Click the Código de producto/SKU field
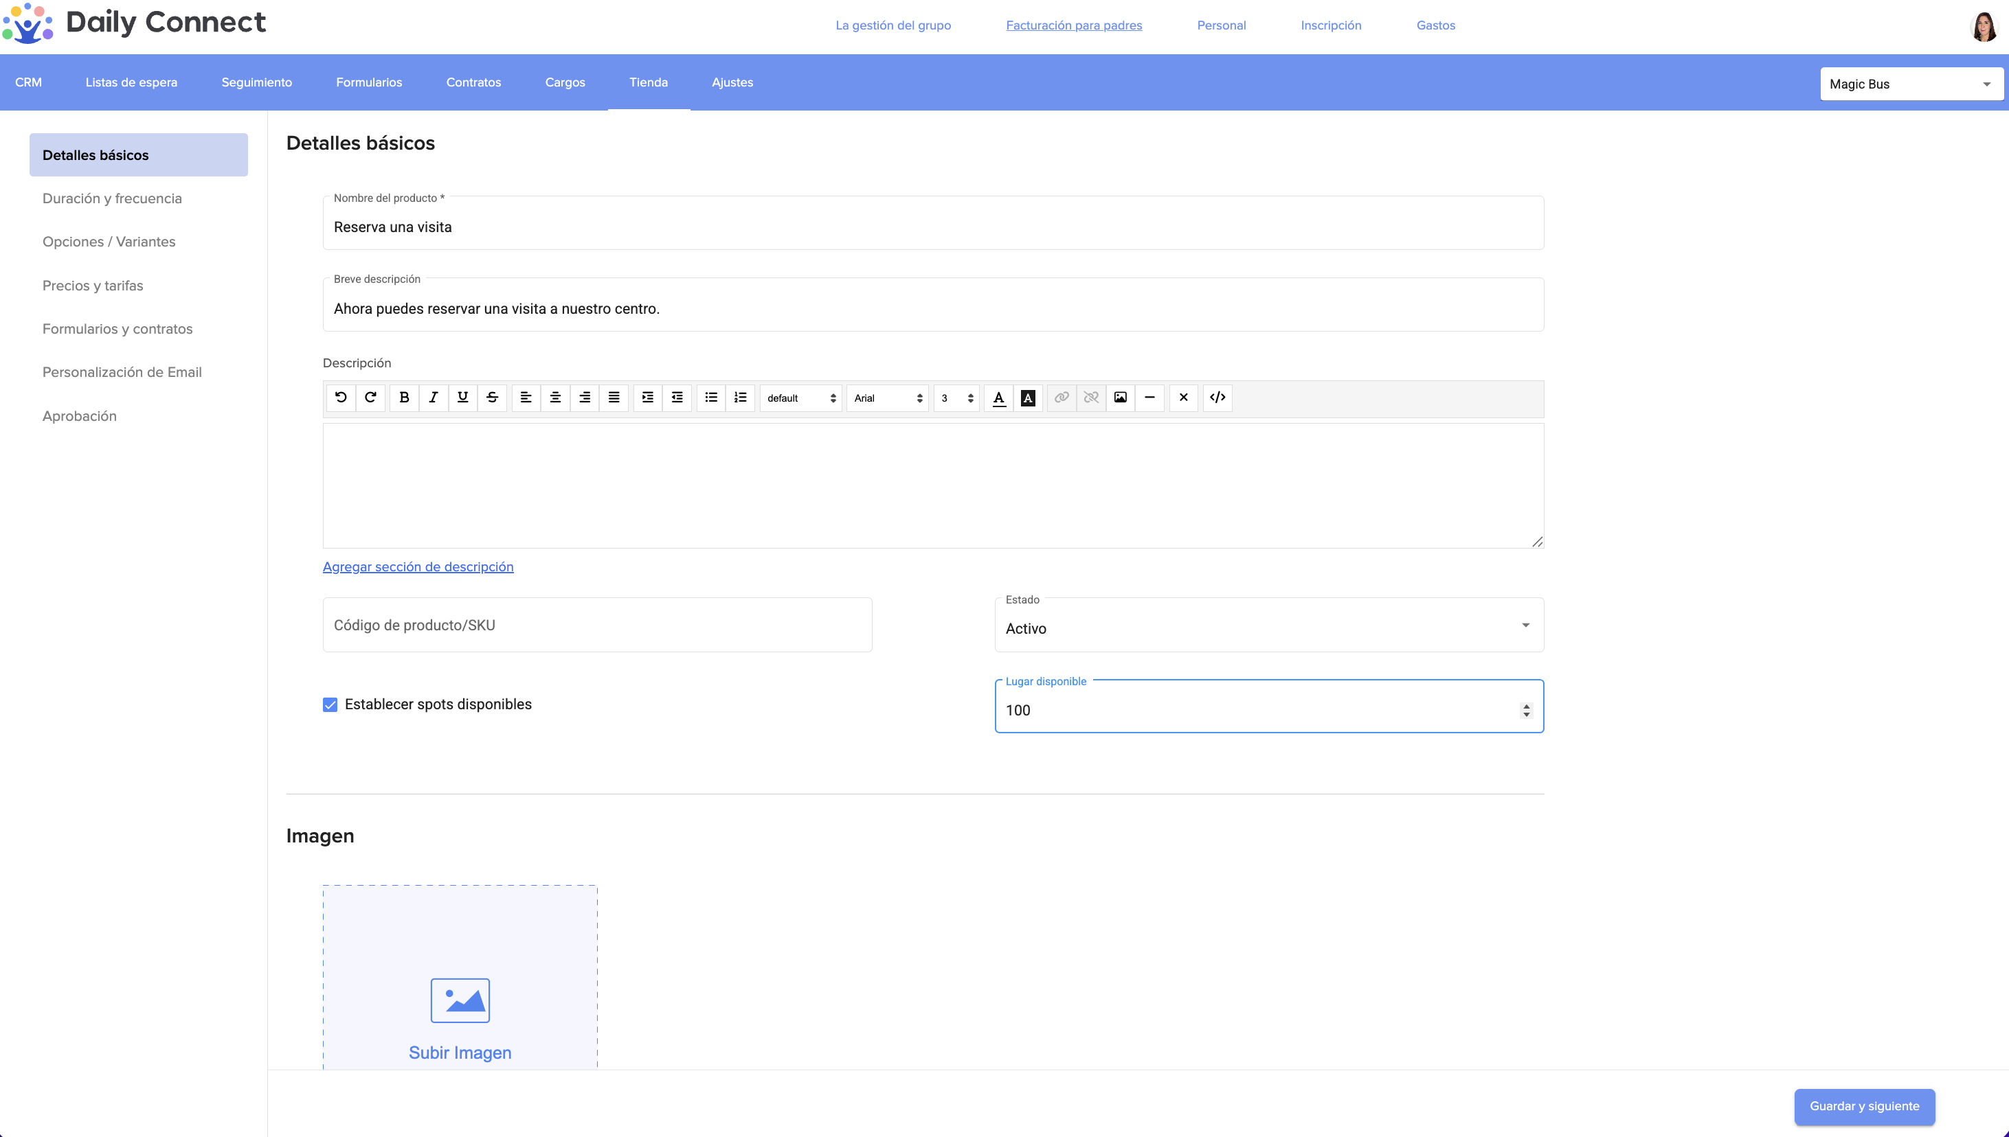 pos(597,625)
